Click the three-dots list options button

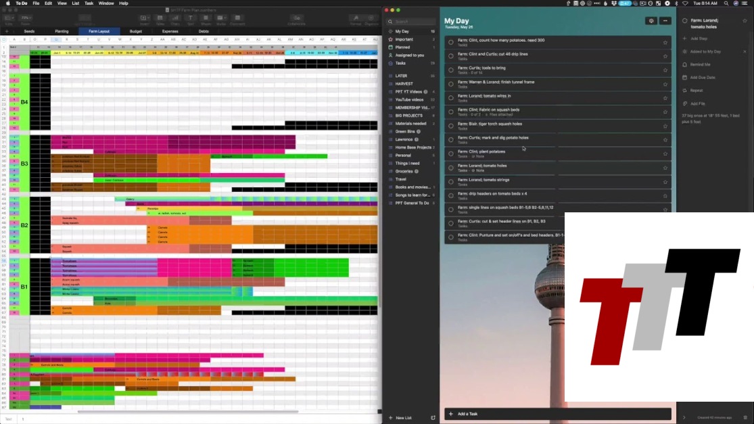pyautogui.click(x=665, y=21)
